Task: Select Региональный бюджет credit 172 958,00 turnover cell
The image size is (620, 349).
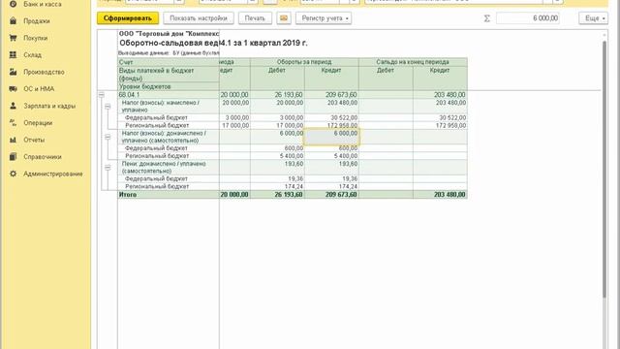Action: (x=331, y=125)
